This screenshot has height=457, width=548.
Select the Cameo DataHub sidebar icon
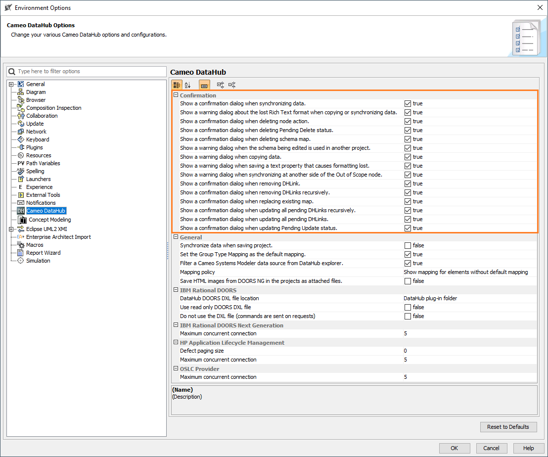tap(22, 211)
